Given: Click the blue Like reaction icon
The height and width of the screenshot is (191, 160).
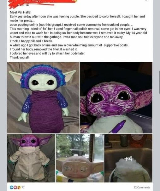Looking at the screenshot, I should (x=12, y=187).
